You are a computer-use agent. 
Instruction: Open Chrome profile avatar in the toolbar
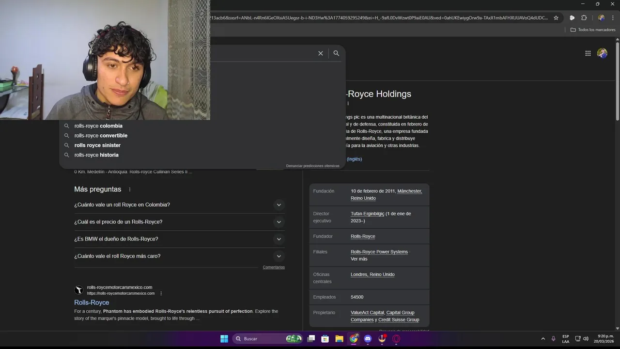pos(601,18)
